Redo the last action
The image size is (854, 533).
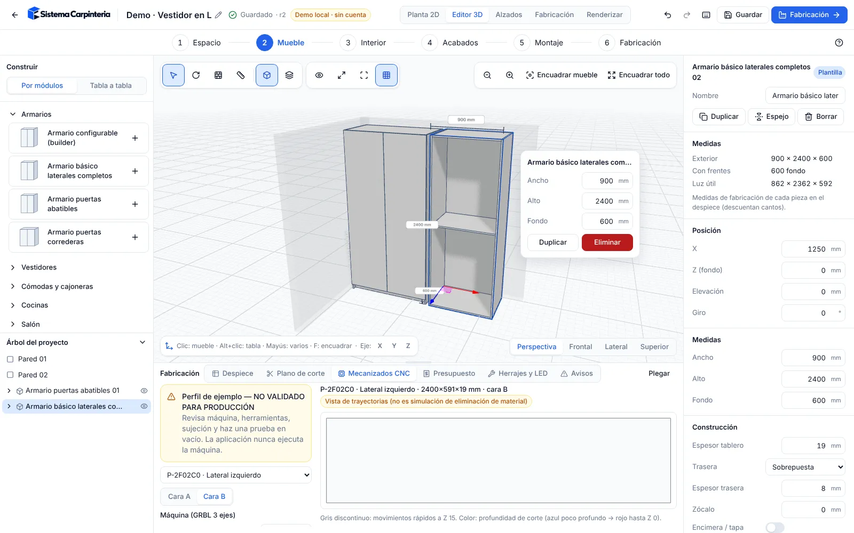[687, 15]
